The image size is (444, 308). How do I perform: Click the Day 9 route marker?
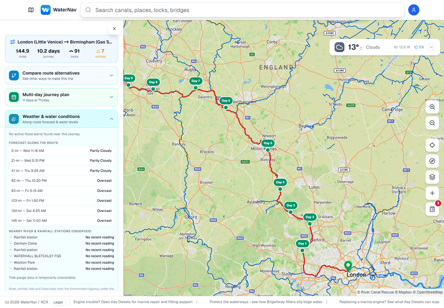tap(128, 78)
